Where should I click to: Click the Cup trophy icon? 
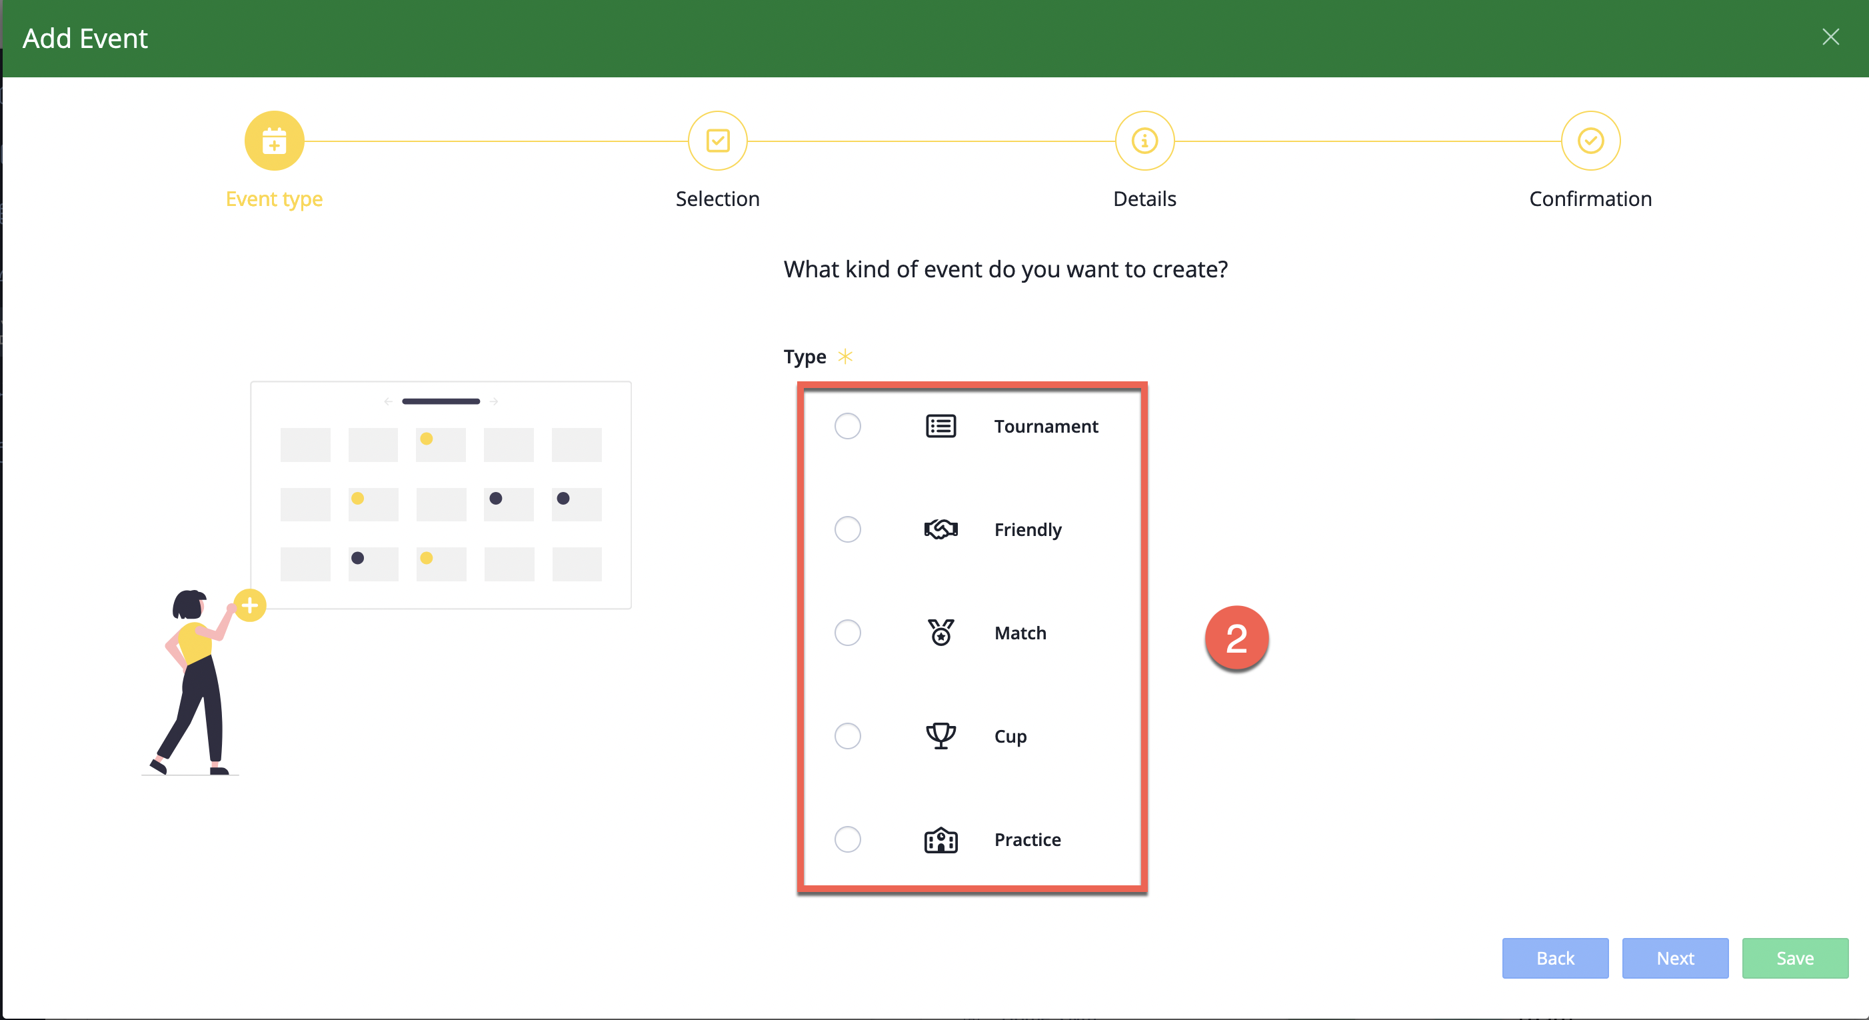940,735
